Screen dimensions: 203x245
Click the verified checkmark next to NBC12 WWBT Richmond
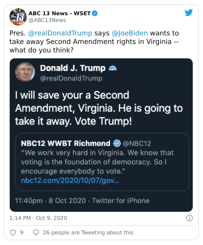pyautogui.click(x=116, y=143)
